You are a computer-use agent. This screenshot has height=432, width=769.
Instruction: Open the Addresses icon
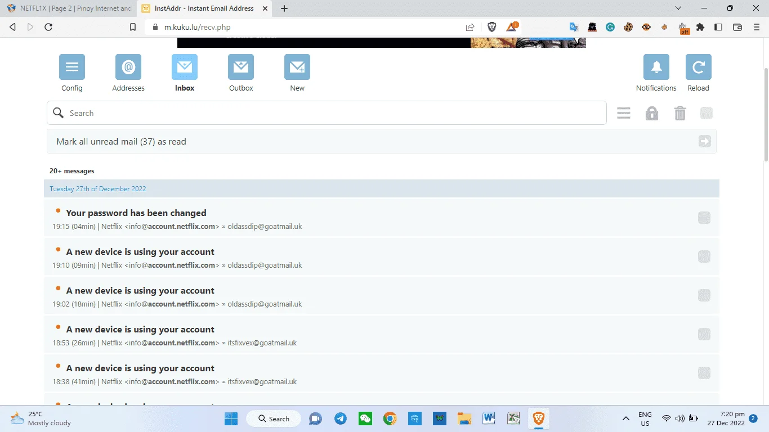coord(128,67)
